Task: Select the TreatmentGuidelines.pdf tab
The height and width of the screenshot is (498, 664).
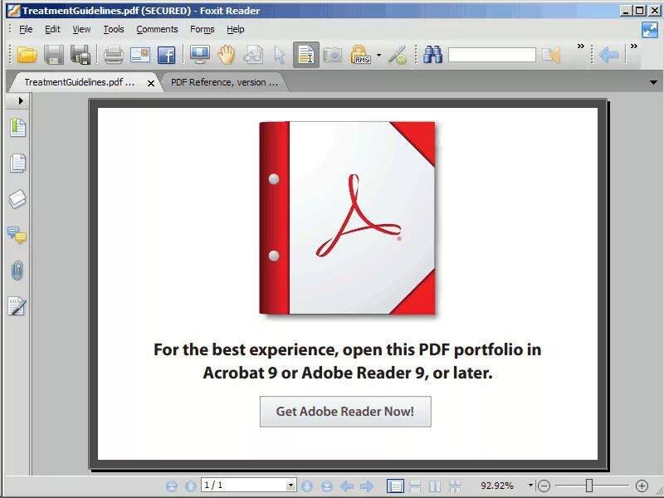Action: (x=79, y=82)
